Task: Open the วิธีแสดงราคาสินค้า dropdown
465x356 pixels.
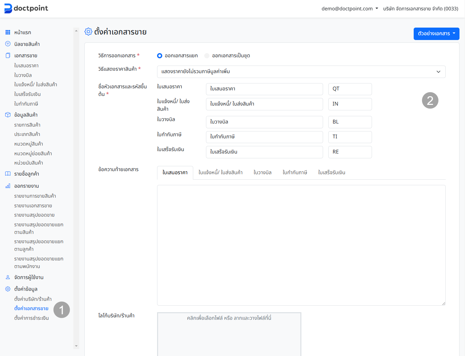Action: click(301, 72)
